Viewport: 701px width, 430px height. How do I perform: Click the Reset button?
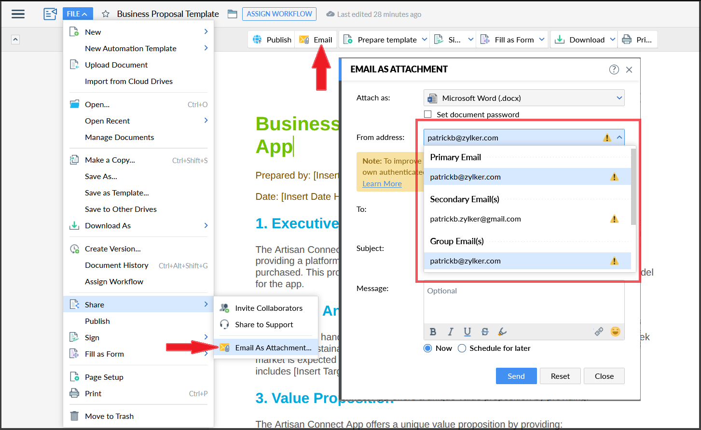click(560, 376)
